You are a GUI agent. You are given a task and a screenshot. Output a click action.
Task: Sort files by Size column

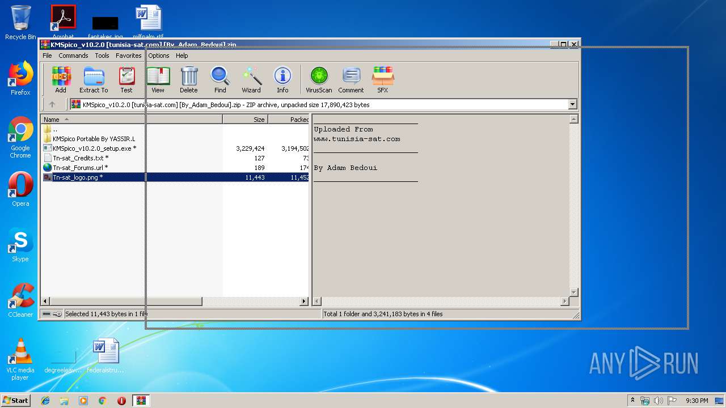pyautogui.click(x=245, y=120)
